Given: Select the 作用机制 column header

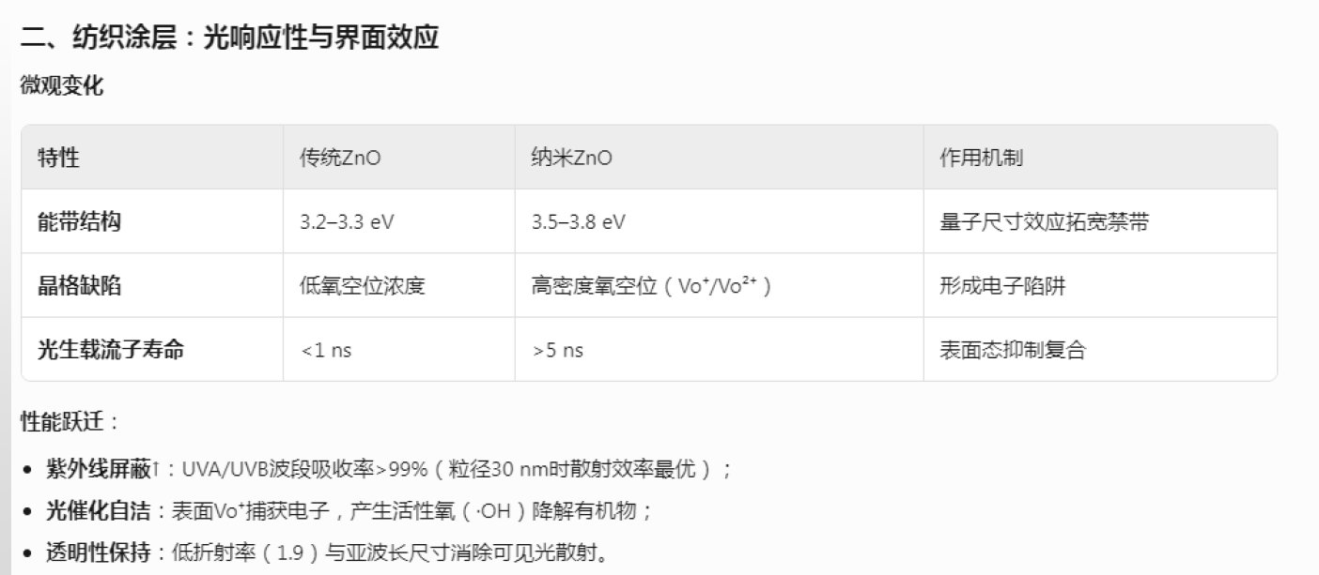Looking at the screenshot, I should pos(981,158).
